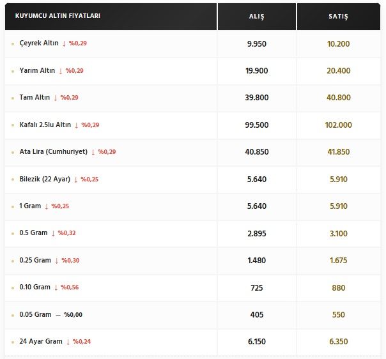Click the Kuyumcu Altın Fiyatları header
386x359 pixels.
click(58, 16)
